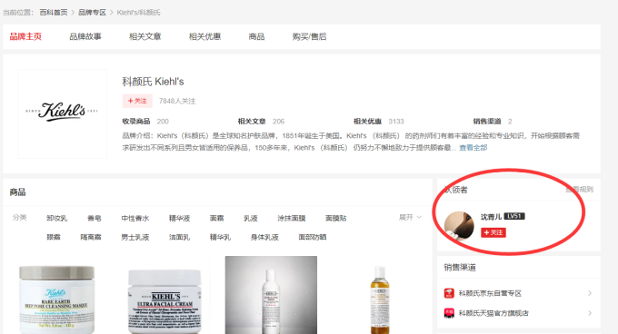The height and width of the screenshot is (334, 618).
Task: Go to the 相关优惠 tab
Action: (204, 36)
